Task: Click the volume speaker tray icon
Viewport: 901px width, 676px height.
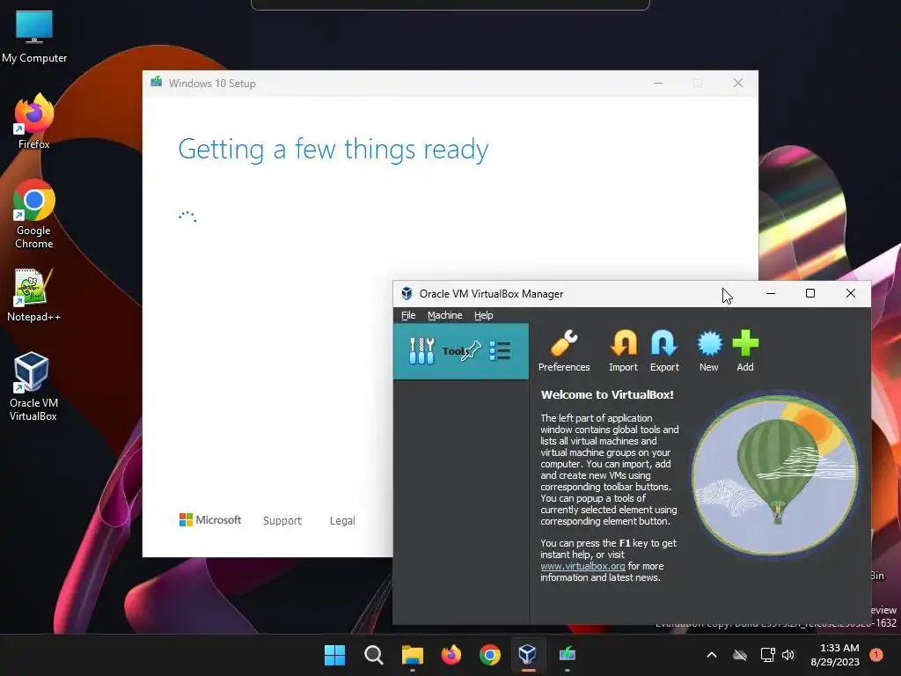Action: tap(788, 655)
